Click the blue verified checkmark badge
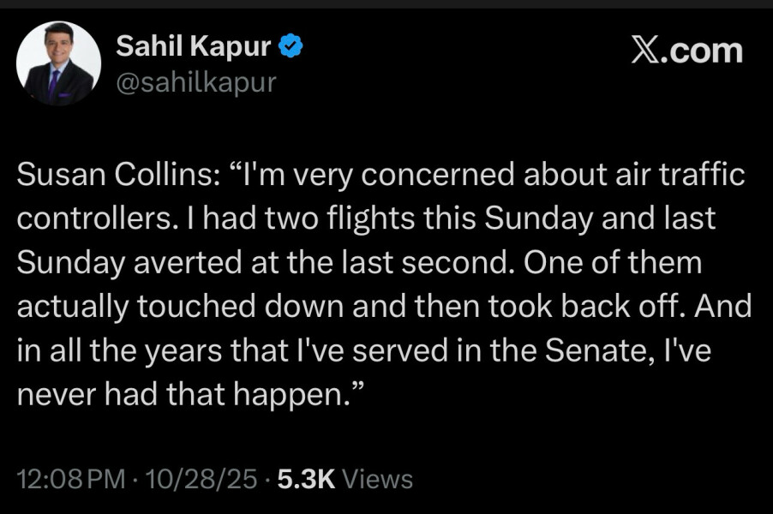This screenshot has height=514, width=773. (x=291, y=46)
